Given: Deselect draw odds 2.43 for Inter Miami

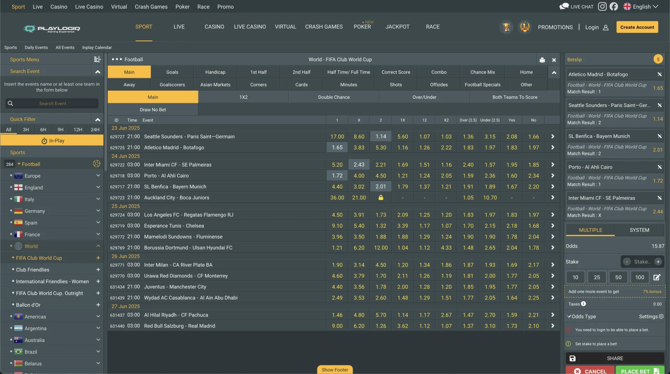Looking at the screenshot, I should (x=359, y=165).
